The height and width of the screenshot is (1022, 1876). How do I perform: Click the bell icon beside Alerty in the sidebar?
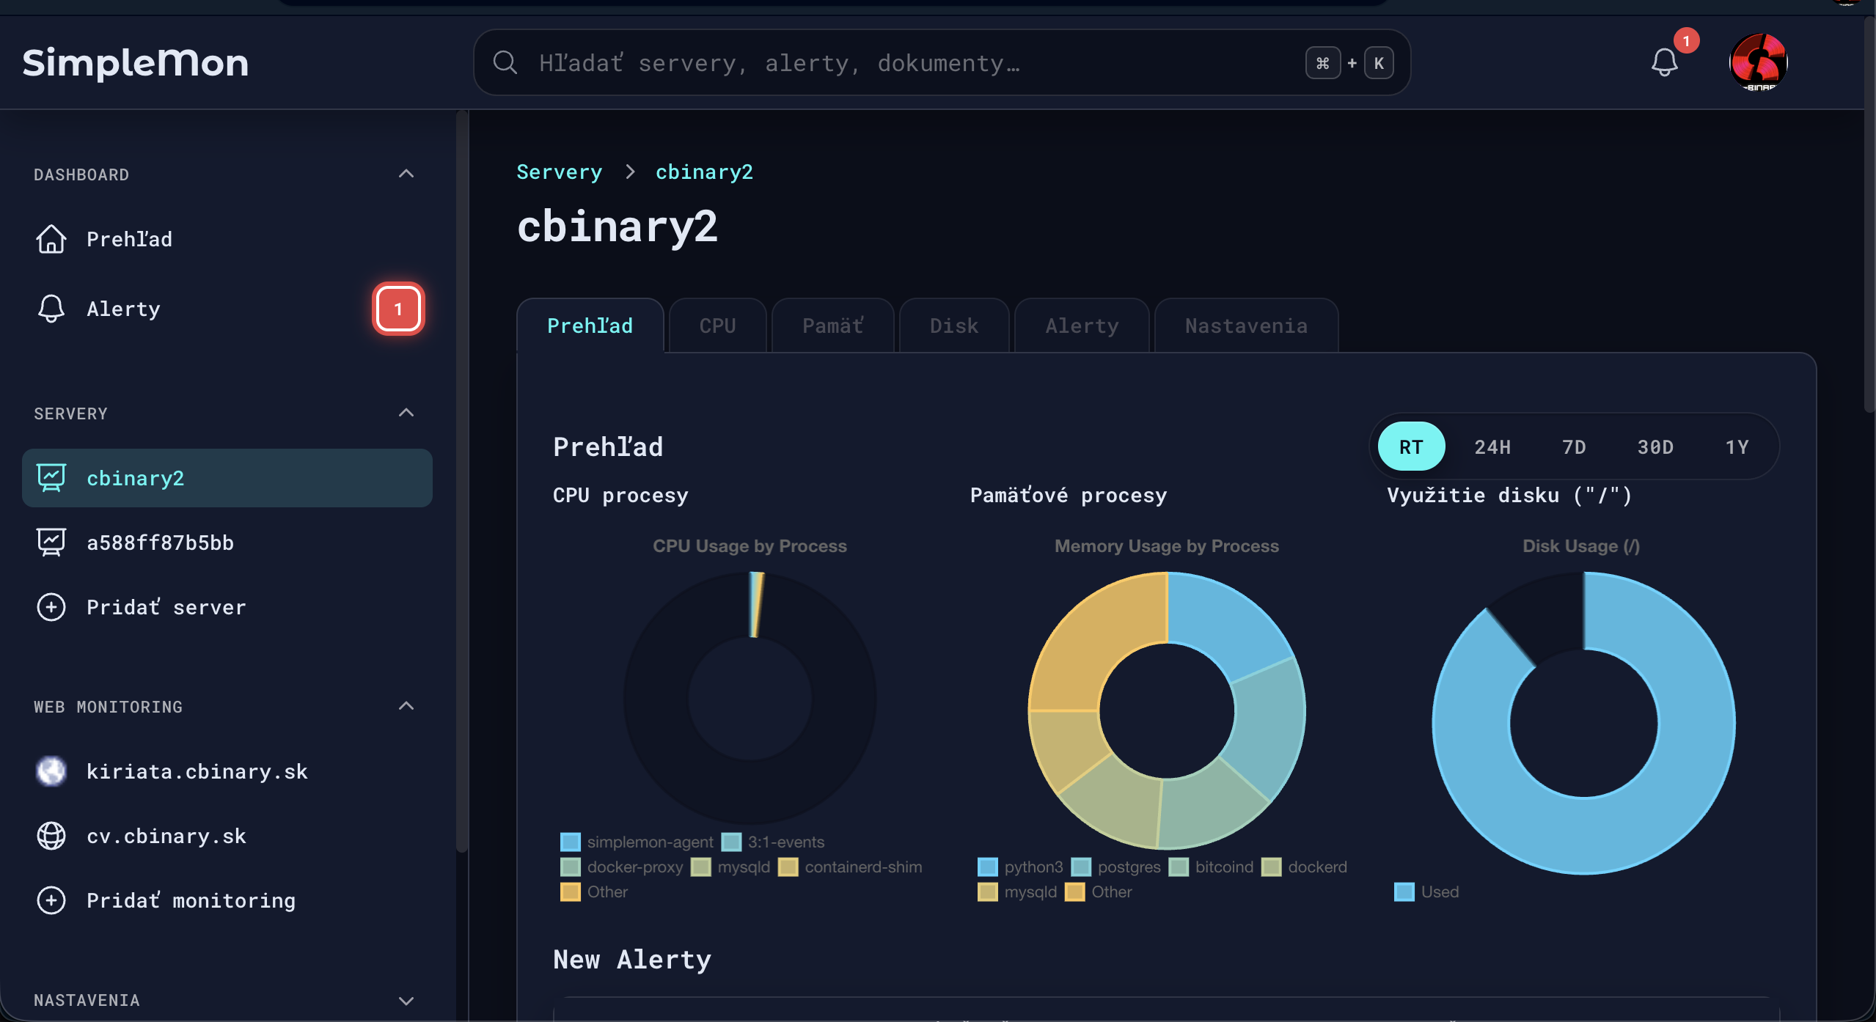pyautogui.click(x=51, y=309)
